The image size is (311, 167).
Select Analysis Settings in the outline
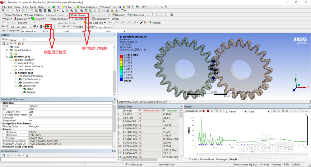pyautogui.click(x=26, y=63)
